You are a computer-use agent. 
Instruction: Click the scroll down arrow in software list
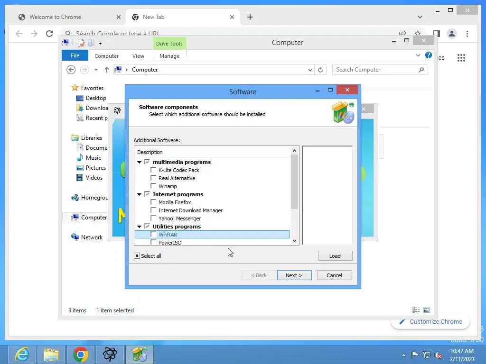[x=294, y=240]
